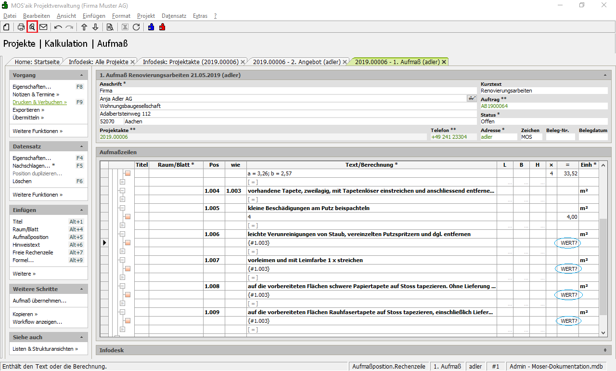Collapse the Vorgang sidebar panel
616x371 pixels.
click(x=81, y=76)
